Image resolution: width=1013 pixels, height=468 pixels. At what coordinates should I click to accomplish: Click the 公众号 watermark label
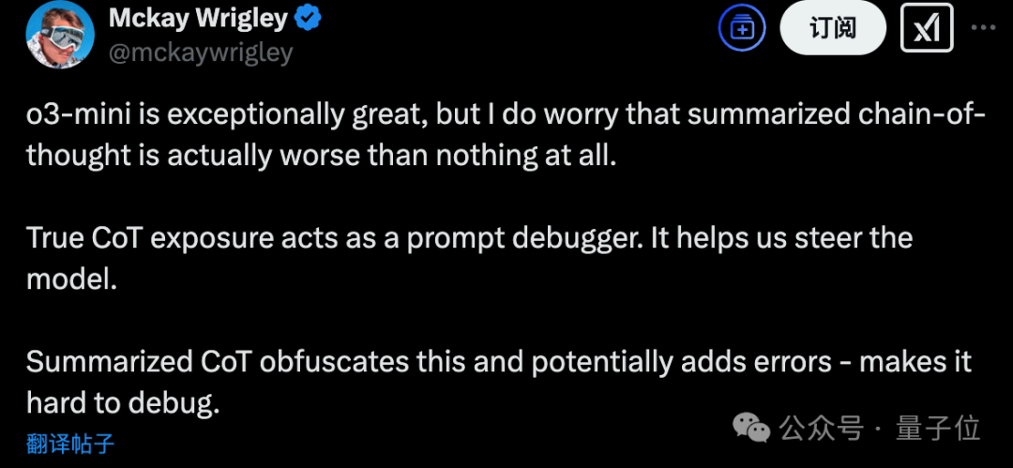coord(821,428)
